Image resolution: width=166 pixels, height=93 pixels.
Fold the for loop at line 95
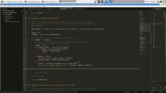[27, 40]
